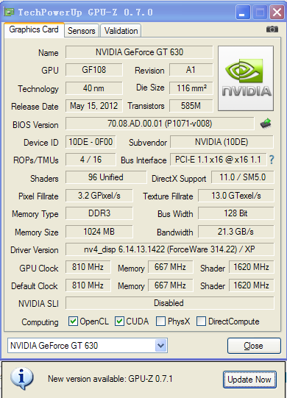Image resolution: width=287 pixels, height=398 pixels.
Task: Click the BIOS Version field 70.08.AD.00.01
Action: click(x=160, y=124)
